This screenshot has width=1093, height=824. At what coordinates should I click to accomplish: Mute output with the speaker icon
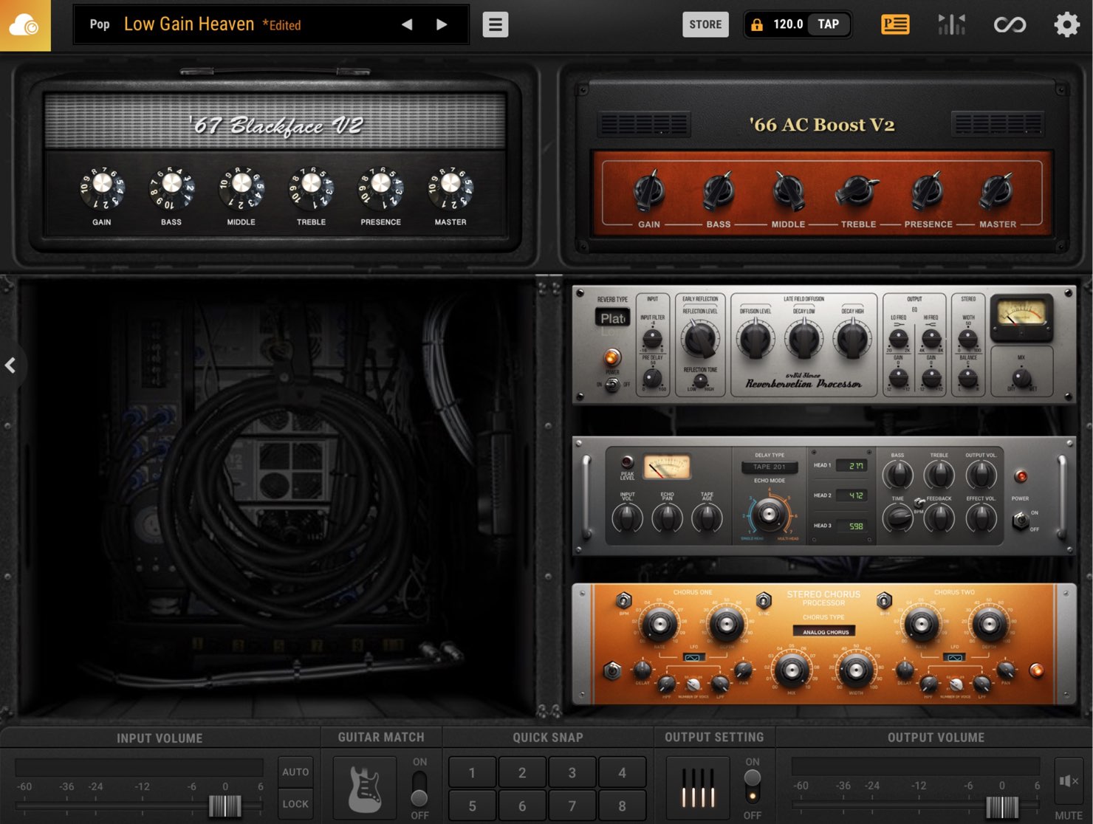[x=1069, y=781]
